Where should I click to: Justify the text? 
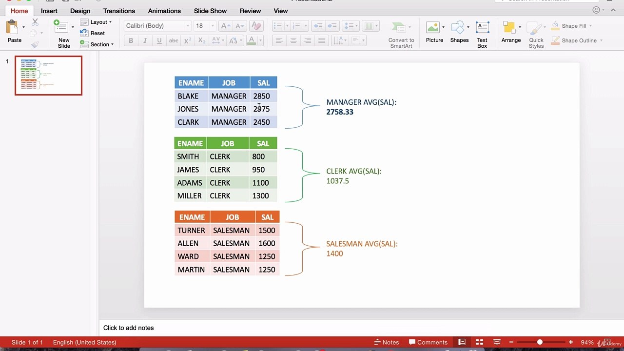(322, 41)
